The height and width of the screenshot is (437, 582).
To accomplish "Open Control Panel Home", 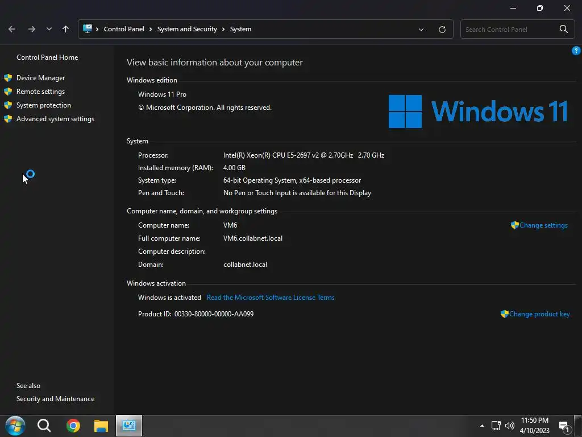I will [x=47, y=57].
